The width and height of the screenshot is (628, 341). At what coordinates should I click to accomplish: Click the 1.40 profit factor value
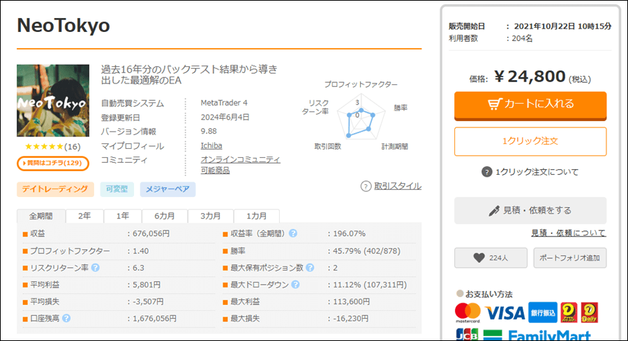(140, 251)
